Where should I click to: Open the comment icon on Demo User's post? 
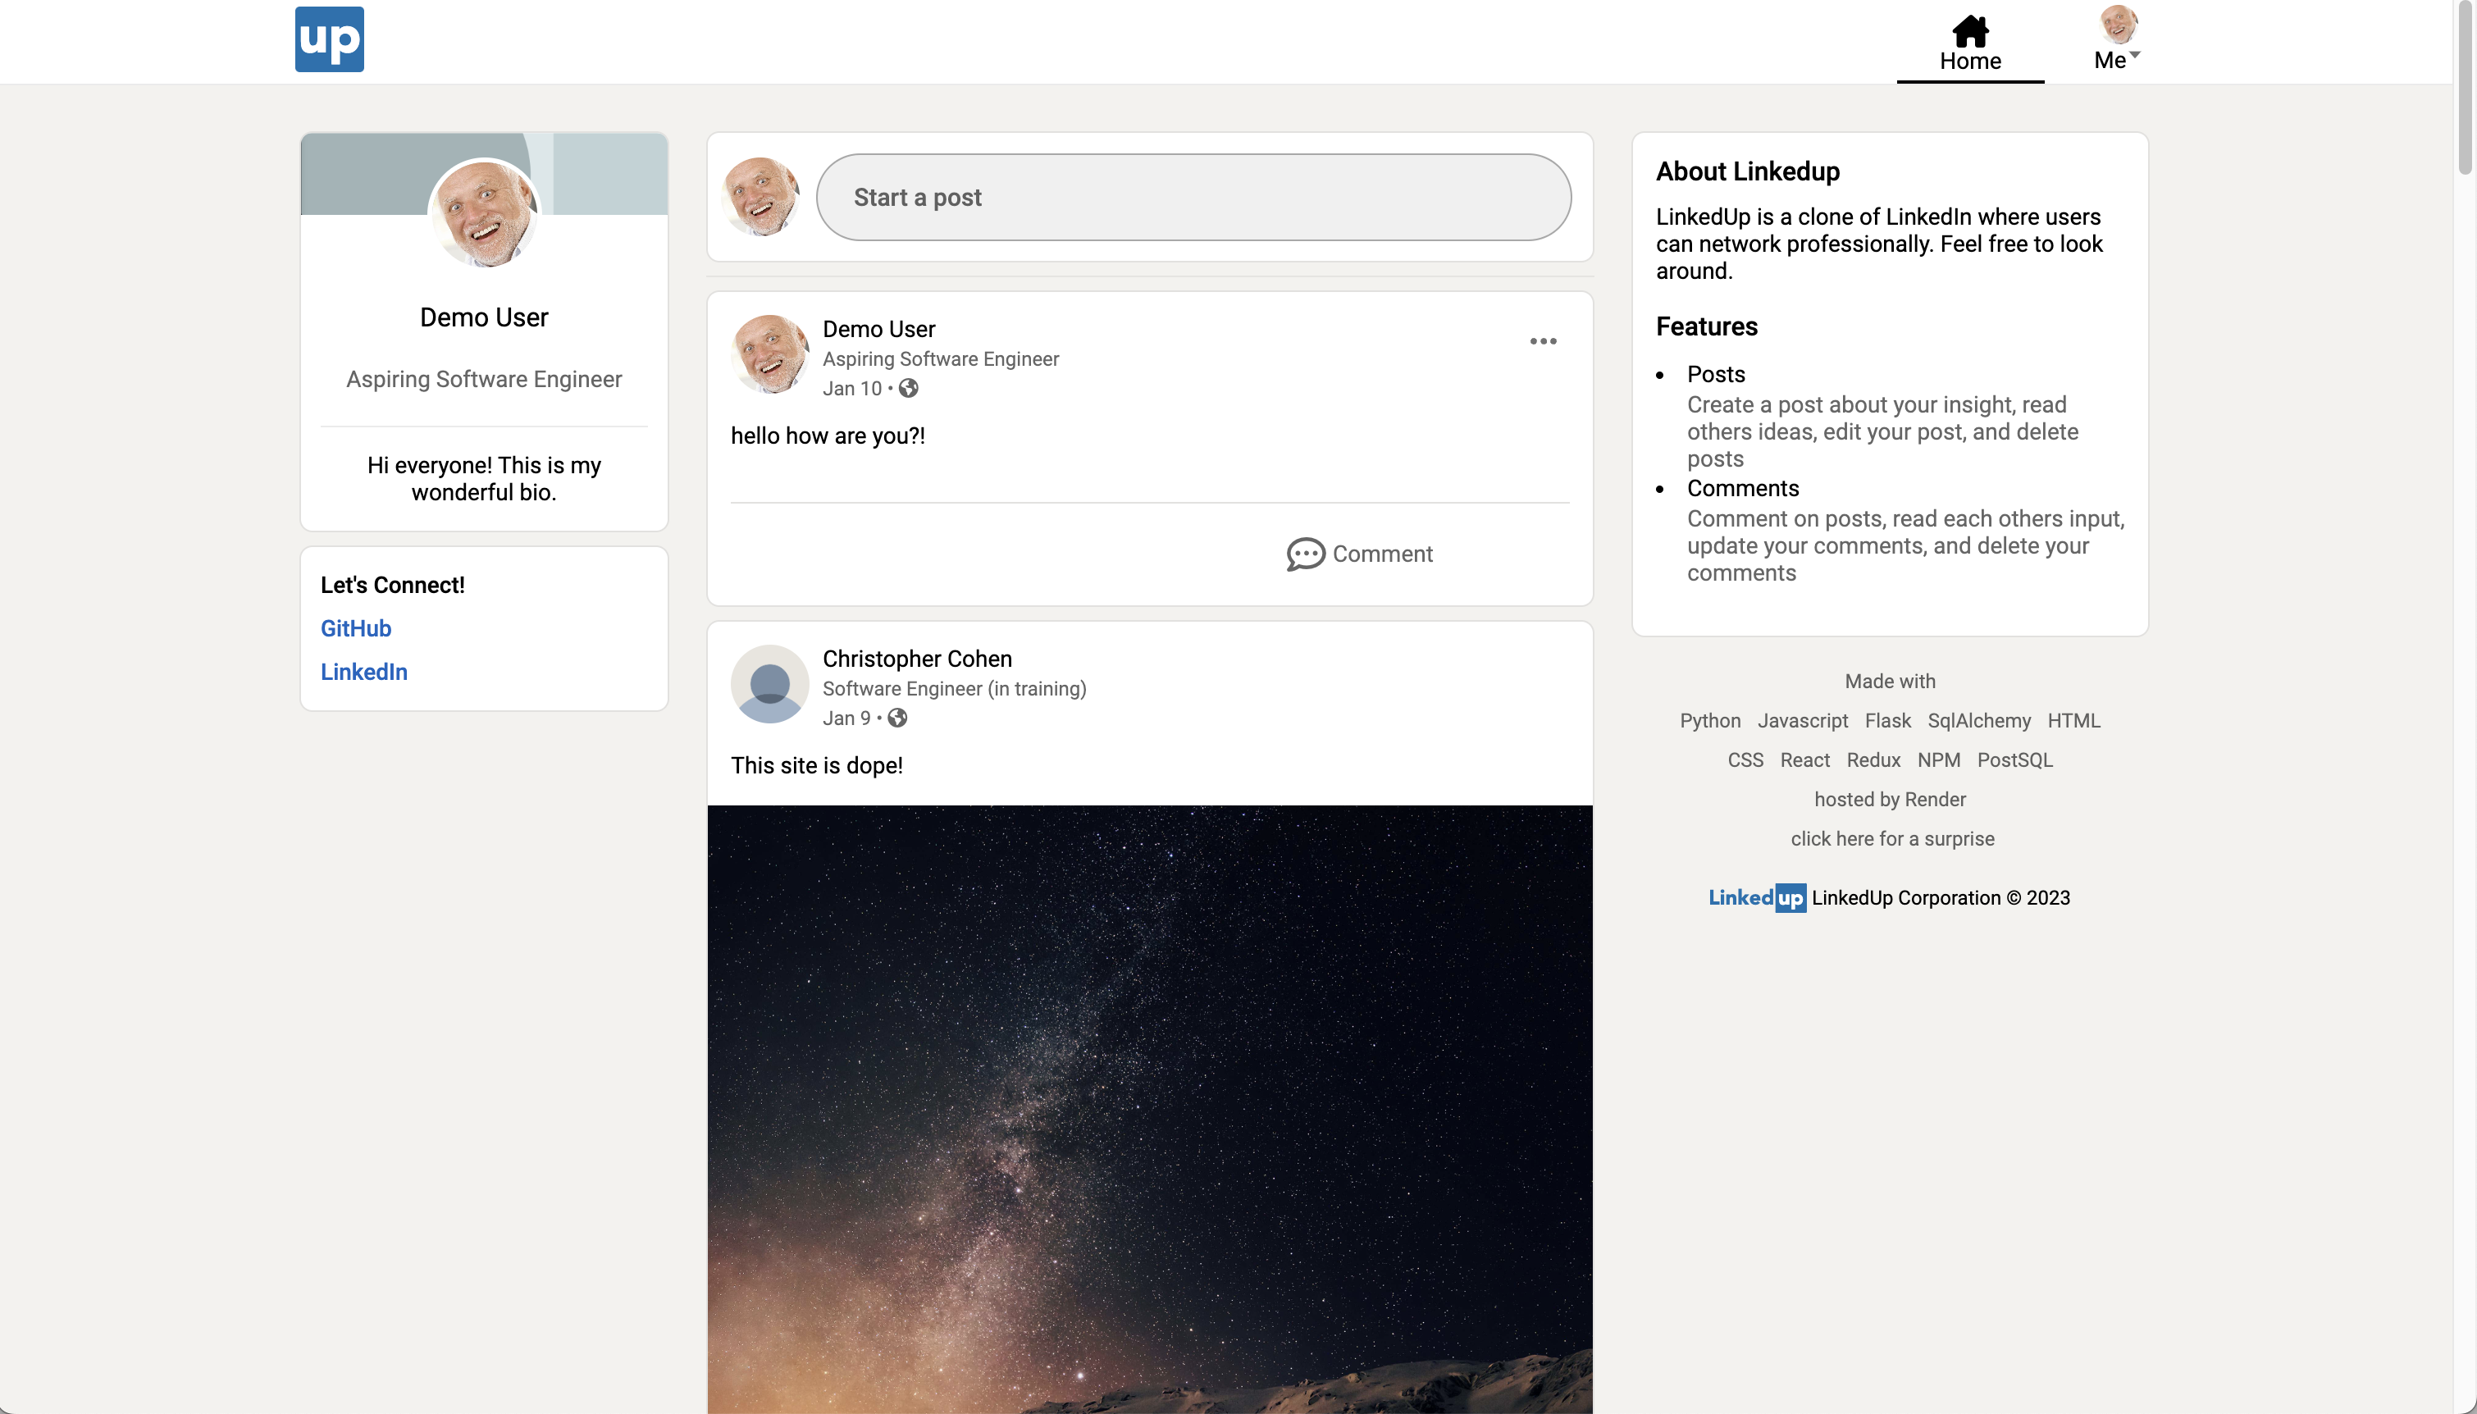[1306, 554]
